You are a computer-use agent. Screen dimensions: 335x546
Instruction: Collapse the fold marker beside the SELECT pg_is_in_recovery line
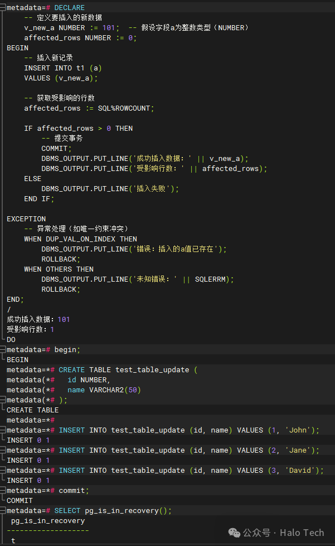click(x=3, y=510)
